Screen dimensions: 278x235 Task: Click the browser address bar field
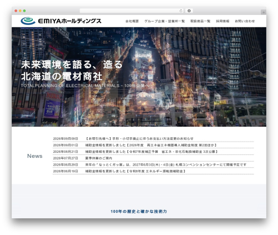[x=132, y=11]
